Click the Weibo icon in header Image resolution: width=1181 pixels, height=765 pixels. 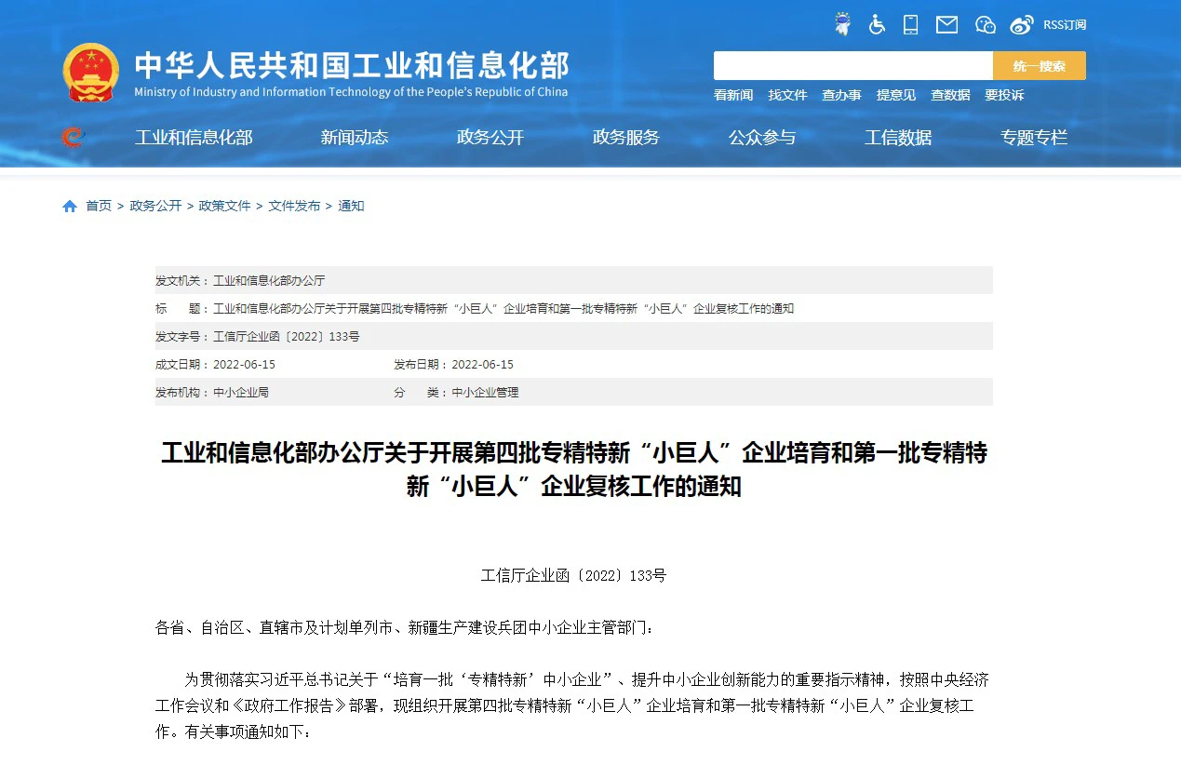click(1021, 25)
